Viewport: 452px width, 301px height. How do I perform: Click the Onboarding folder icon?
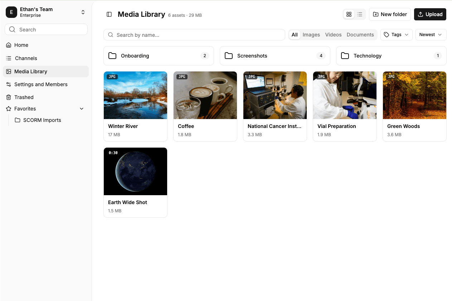pos(112,56)
